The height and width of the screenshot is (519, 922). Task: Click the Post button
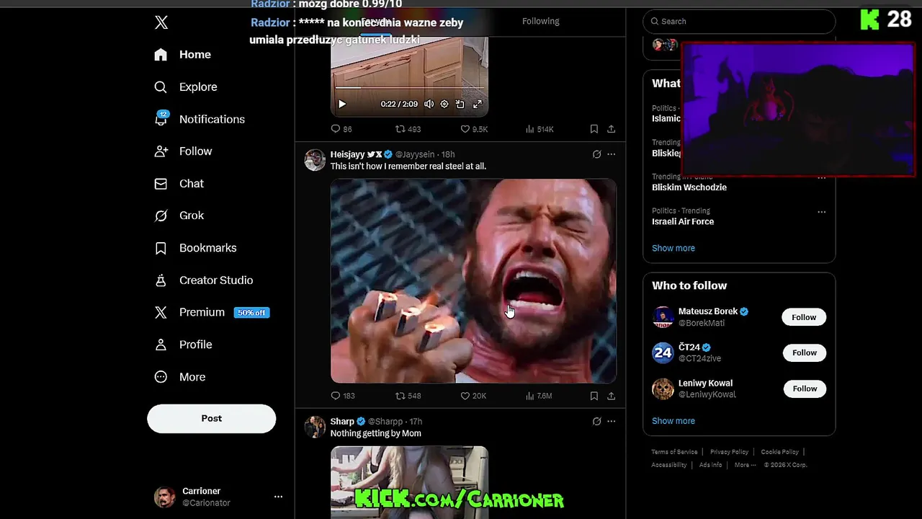[211, 418]
